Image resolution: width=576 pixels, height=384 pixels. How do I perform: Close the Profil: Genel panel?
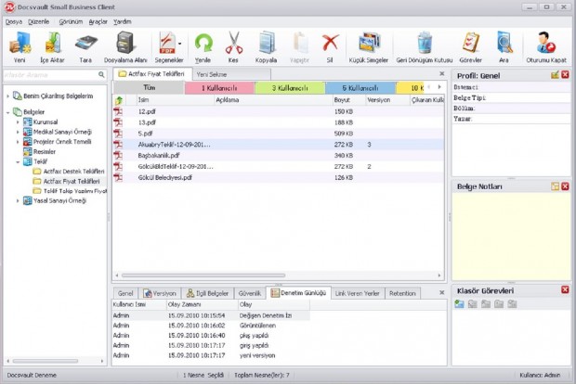tap(566, 75)
